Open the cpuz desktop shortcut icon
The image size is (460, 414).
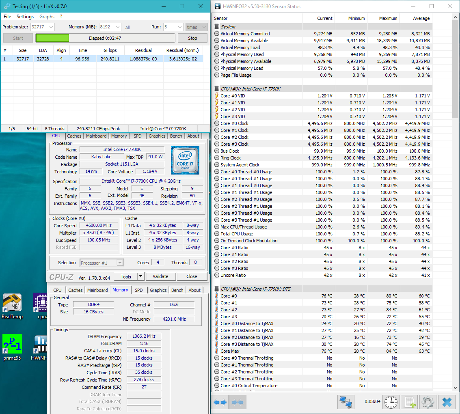(41, 306)
